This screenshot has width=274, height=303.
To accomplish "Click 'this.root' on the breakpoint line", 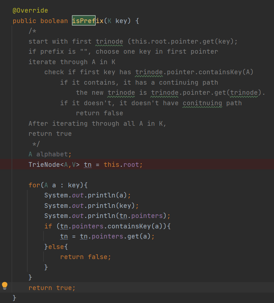I will [x=121, y=165].
